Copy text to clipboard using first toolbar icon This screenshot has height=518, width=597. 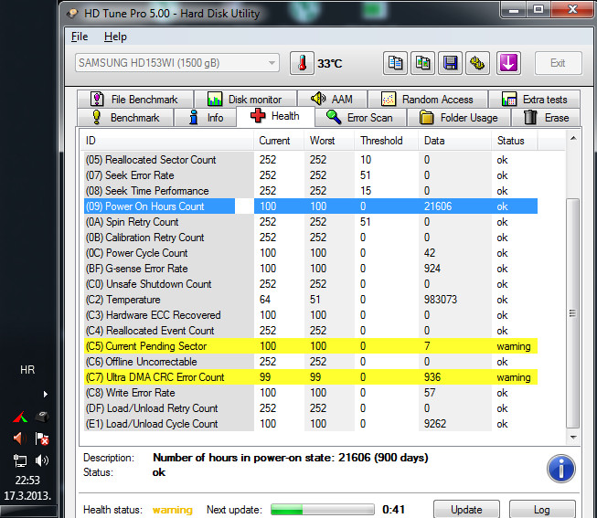coord(395,63)
